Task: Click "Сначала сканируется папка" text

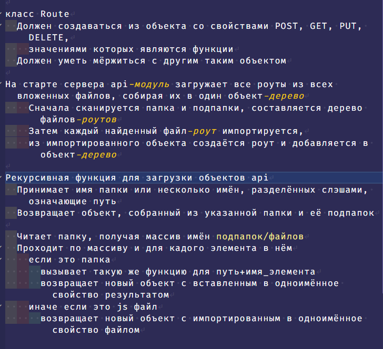Action: [102, 108]
